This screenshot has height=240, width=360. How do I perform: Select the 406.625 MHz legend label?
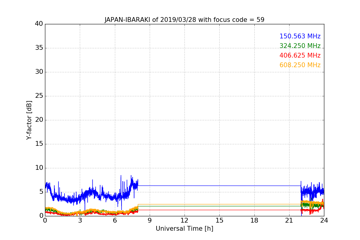(300, 55)
